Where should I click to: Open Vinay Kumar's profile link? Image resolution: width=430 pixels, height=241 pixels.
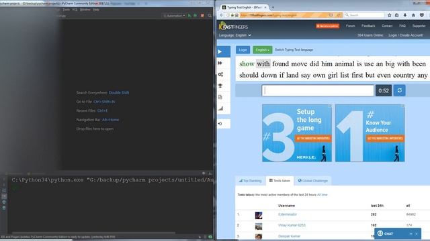click(x=292, y=226)
